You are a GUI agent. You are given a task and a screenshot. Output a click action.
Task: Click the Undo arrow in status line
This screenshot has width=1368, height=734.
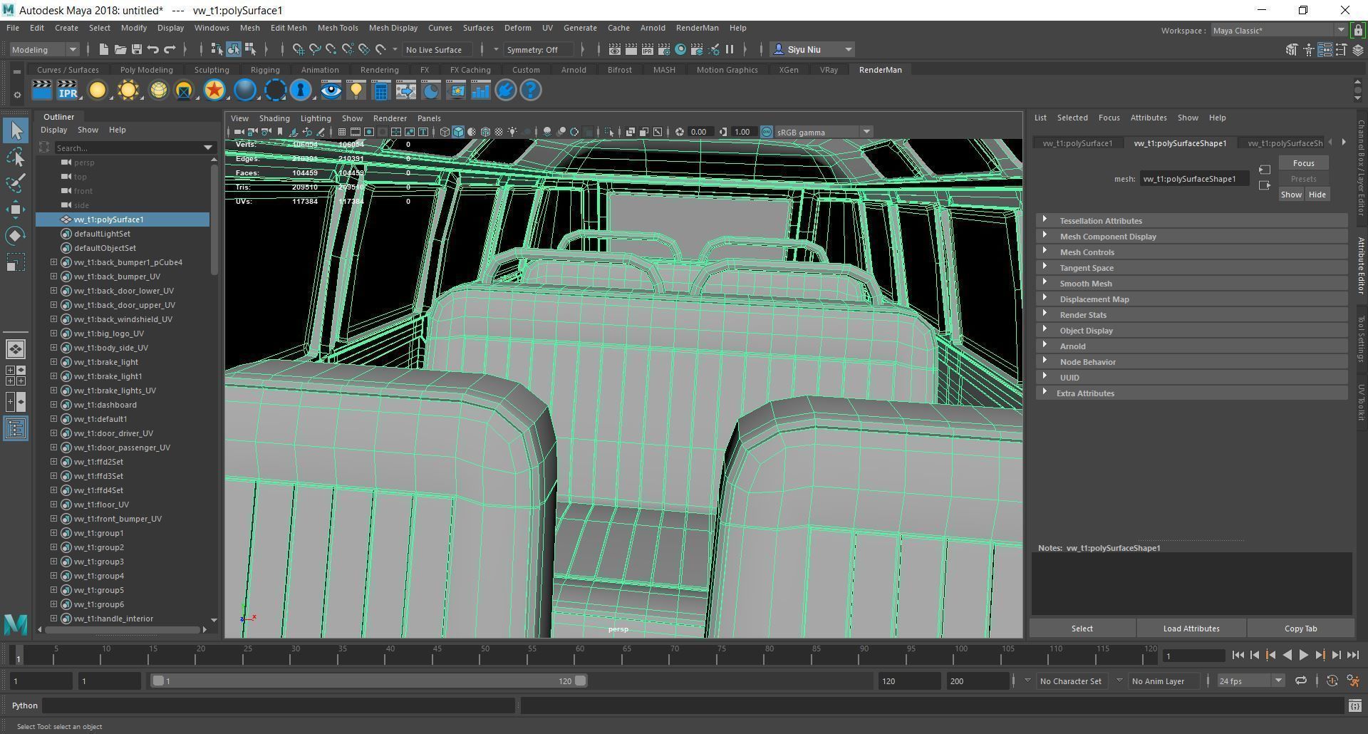click(x=152, y=49)
